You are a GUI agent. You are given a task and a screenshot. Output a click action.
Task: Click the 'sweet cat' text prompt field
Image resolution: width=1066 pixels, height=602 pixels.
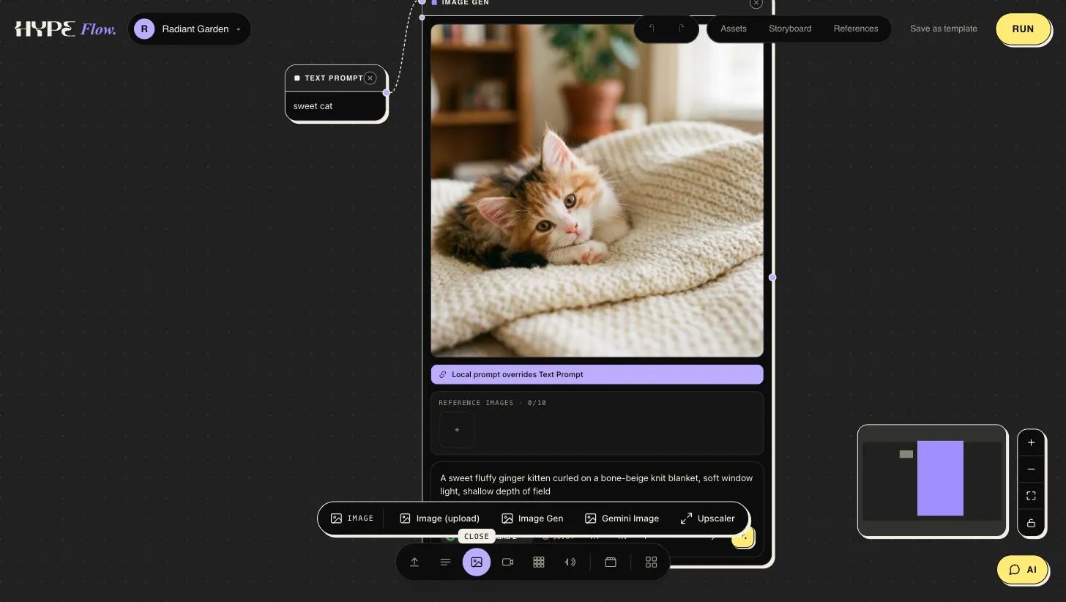tap(335, 106)
